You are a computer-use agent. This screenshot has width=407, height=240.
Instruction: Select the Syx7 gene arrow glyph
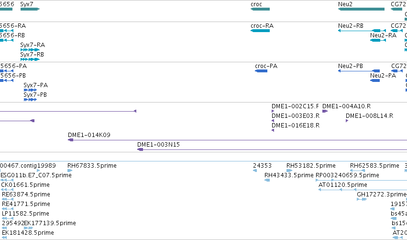coord(30,9)
